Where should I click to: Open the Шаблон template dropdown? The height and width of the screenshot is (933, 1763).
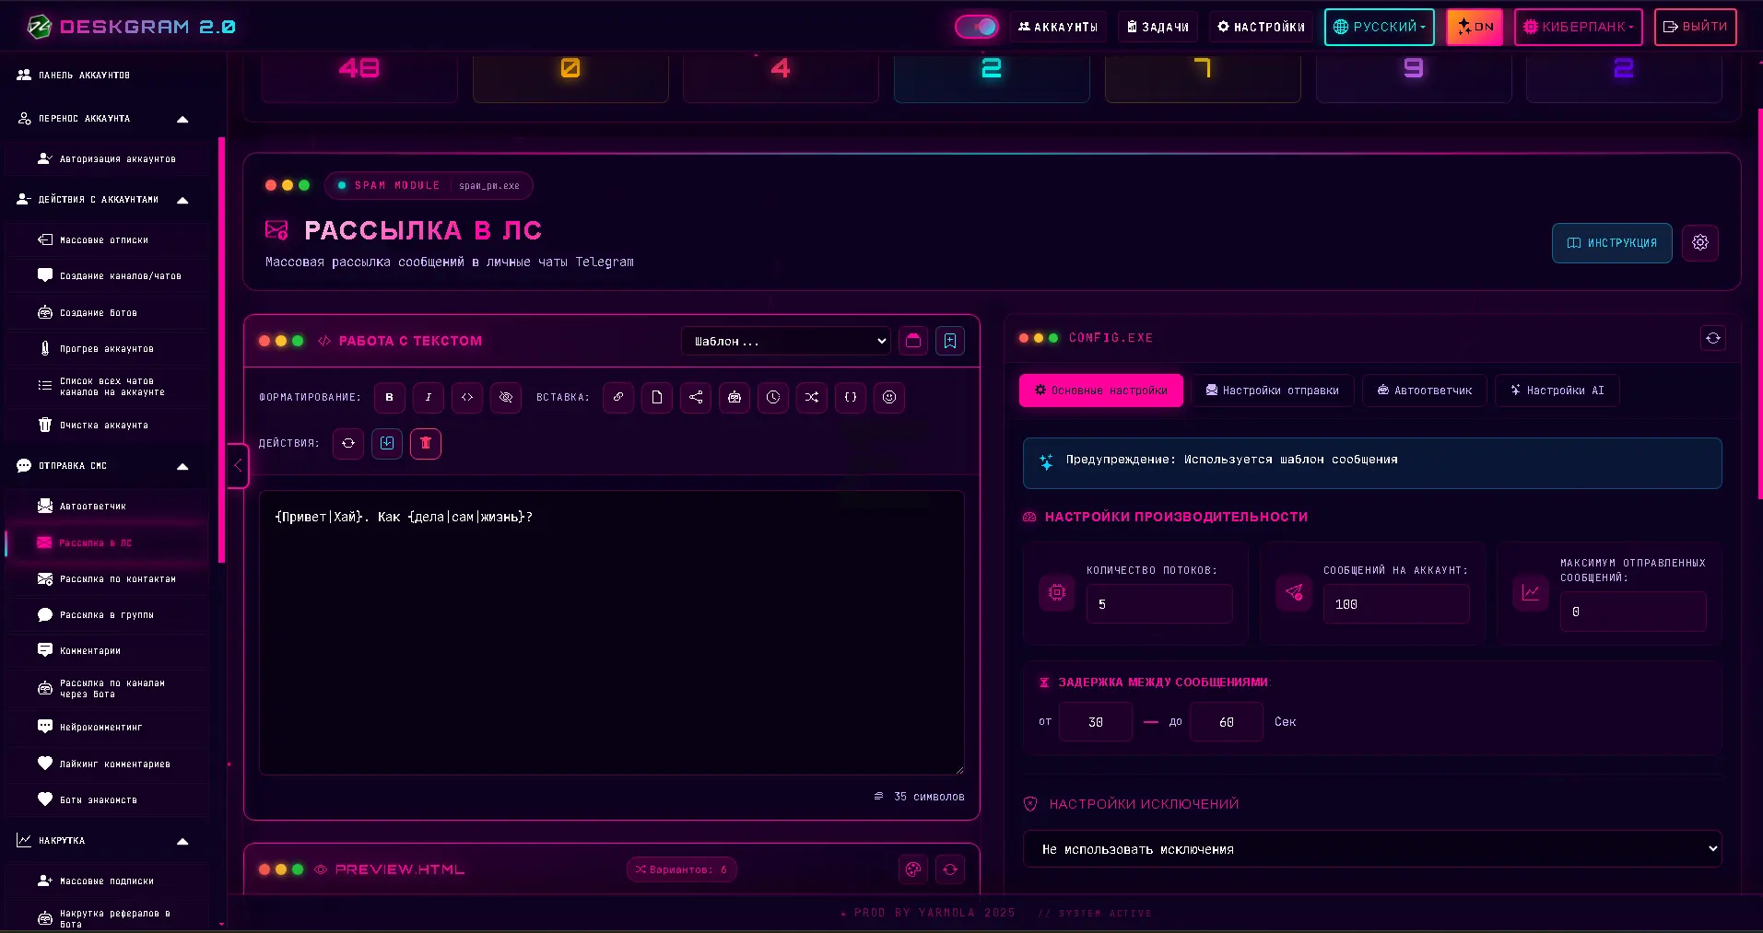[786, 341]
